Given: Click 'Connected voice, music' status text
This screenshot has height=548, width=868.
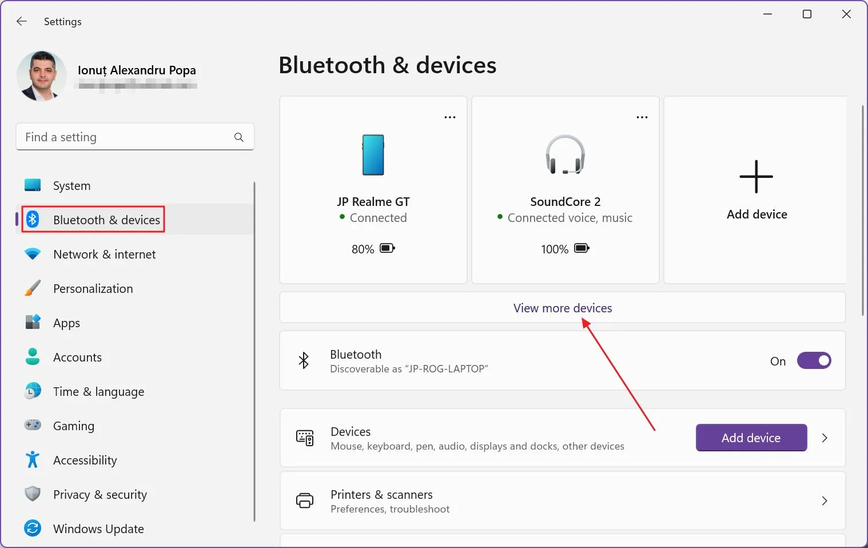Looking at the screenshot, I should [570, 218].
